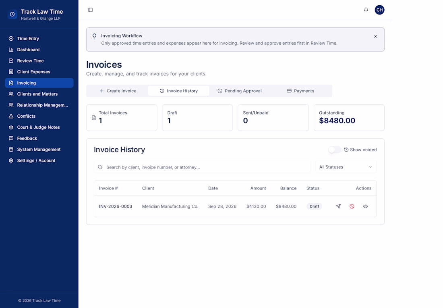
Task: Open the Pending Approval tab
Action: [x=240, y=91]
